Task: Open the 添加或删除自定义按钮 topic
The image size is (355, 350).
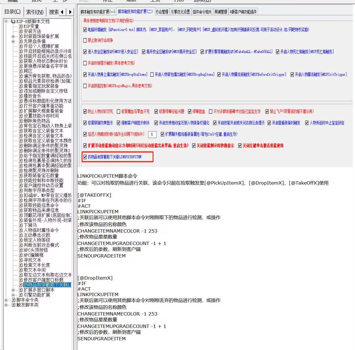Action: 46,91
